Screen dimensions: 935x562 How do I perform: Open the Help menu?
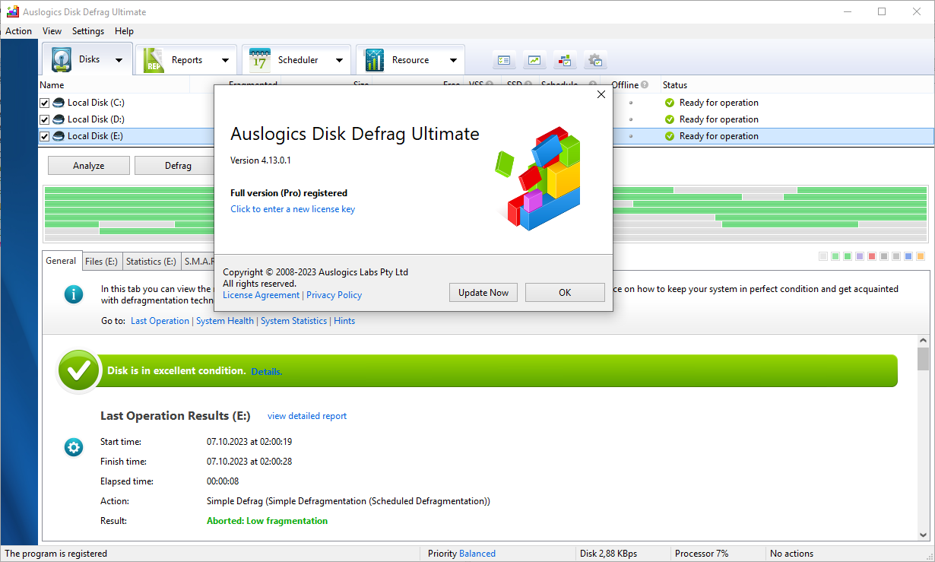coord(124,31)
